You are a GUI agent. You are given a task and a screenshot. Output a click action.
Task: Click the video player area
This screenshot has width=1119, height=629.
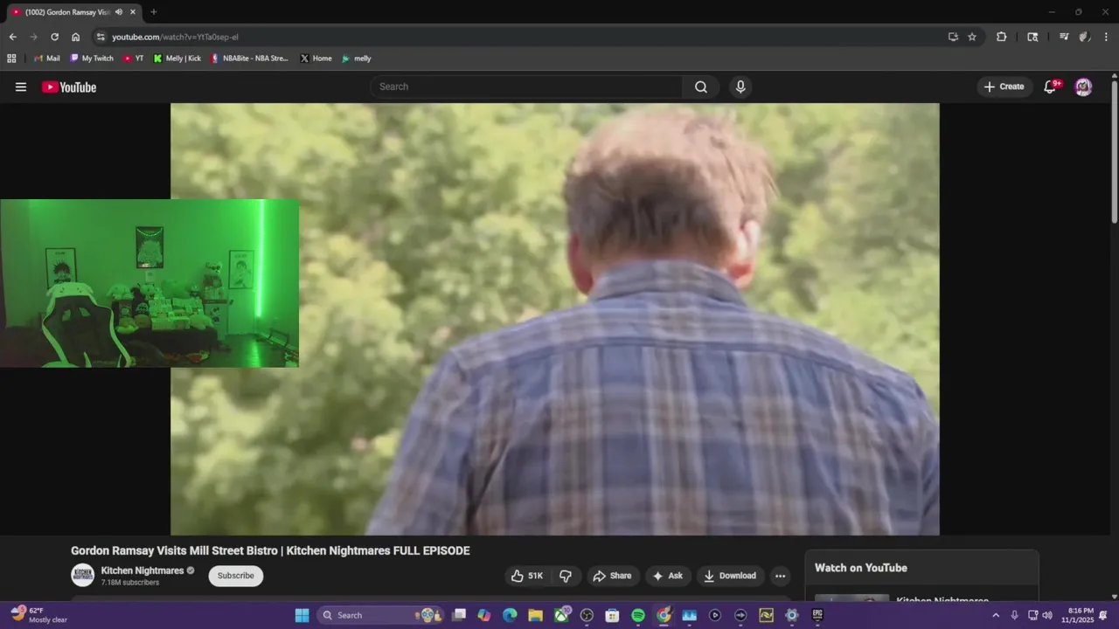[555, 319]
